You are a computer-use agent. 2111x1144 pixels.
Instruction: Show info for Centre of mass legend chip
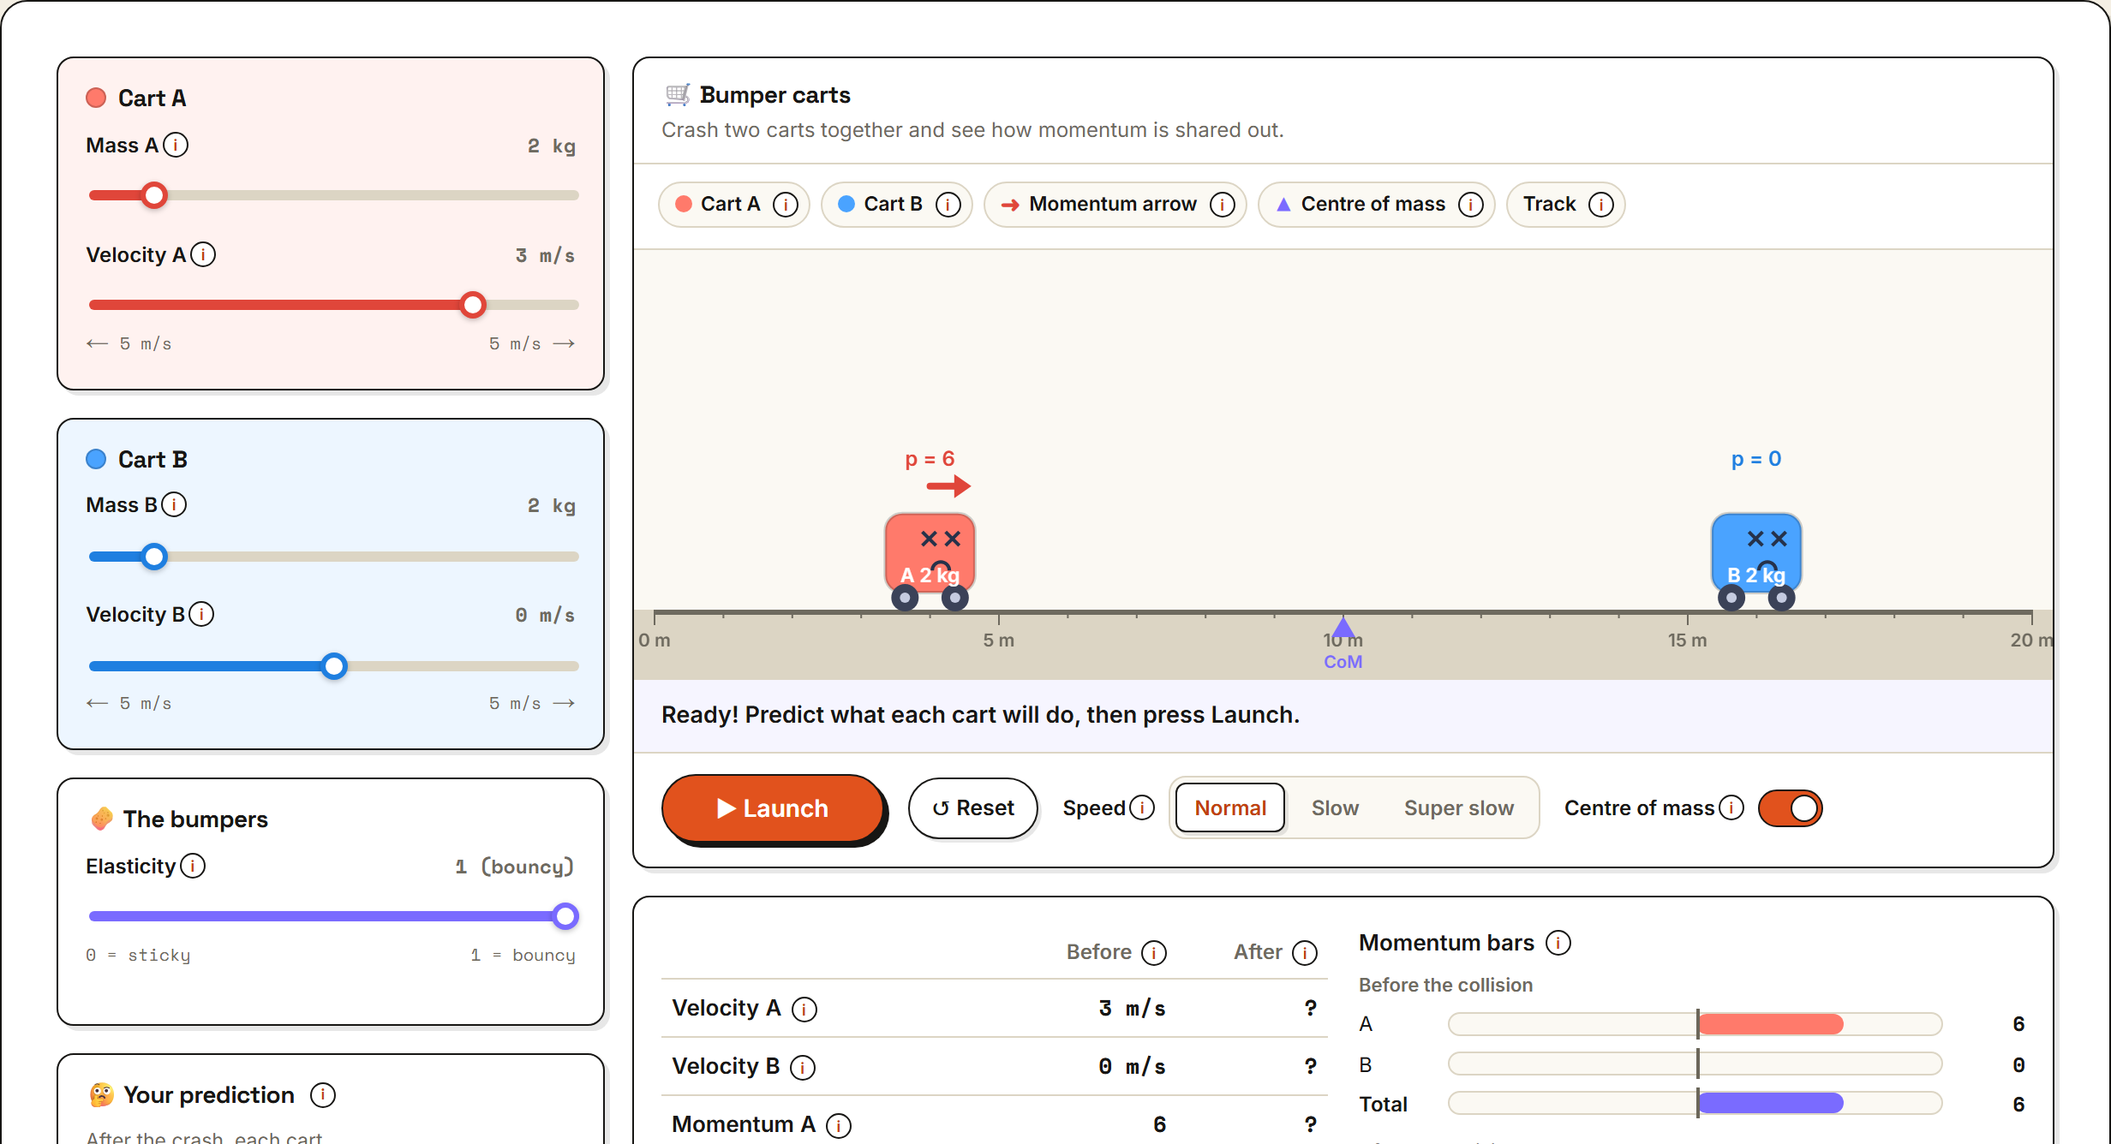[x=1470, y=205]
